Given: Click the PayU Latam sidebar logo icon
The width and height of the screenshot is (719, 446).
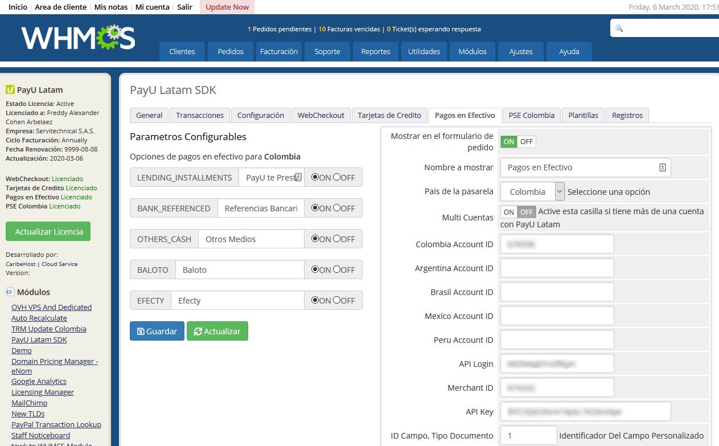Looking at the screenshot, I should tap(10, 89).
